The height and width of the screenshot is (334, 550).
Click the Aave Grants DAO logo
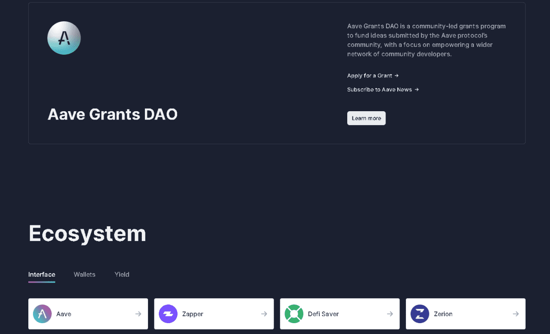click(64, 38)
